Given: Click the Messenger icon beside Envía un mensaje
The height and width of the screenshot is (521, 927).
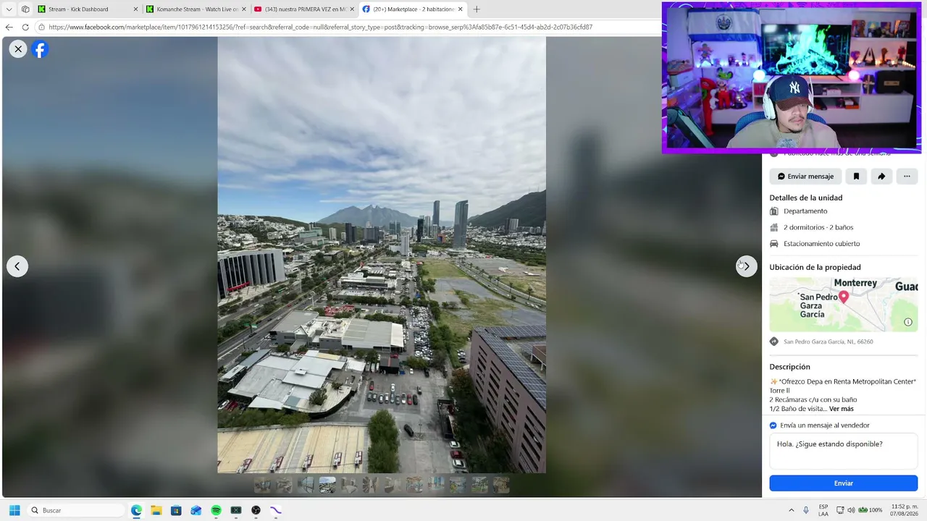Looking at the screenshot, I should [773, 425].
